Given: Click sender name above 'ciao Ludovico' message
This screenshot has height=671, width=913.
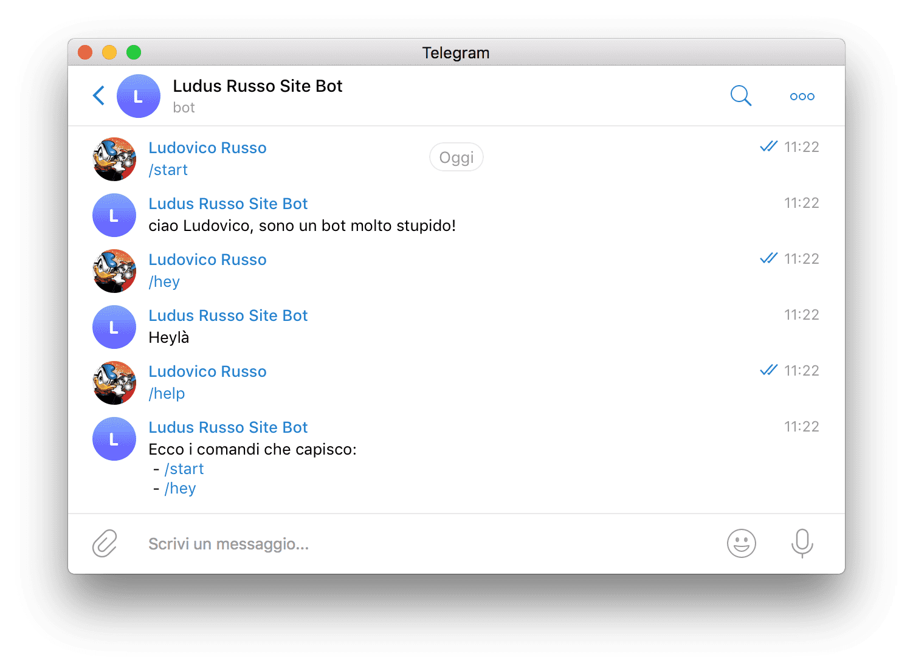Looking at the screenshot, I should (x=228, y=204).
